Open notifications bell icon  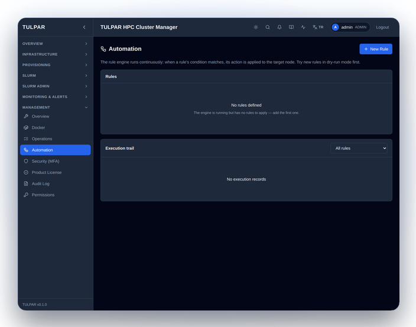coord(279,27)
